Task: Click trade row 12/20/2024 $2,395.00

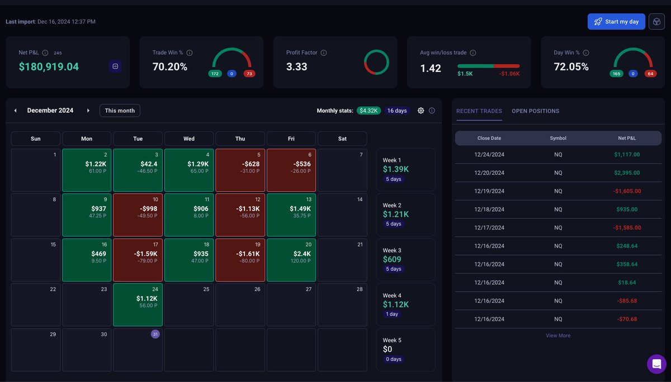Action: pyautogui.click(x=558, y=173)
